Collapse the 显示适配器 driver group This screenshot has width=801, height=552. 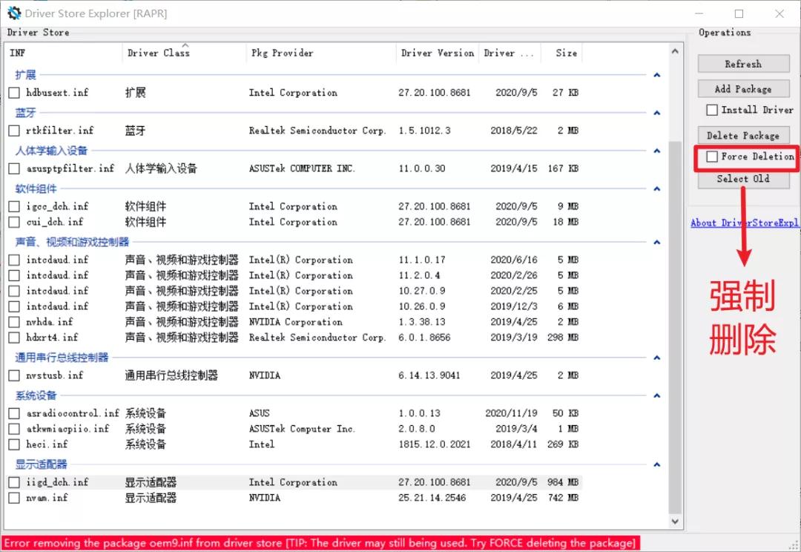click(656, 464)
